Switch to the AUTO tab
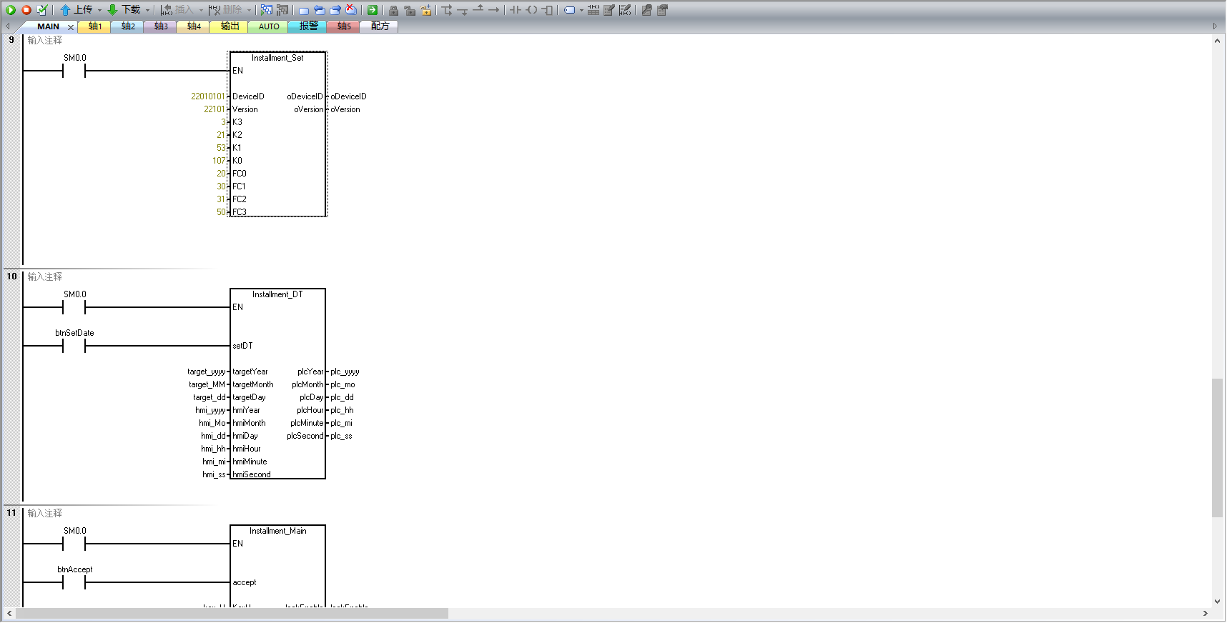The height and width of the screenshot is (623, 1227). point(269,26)
